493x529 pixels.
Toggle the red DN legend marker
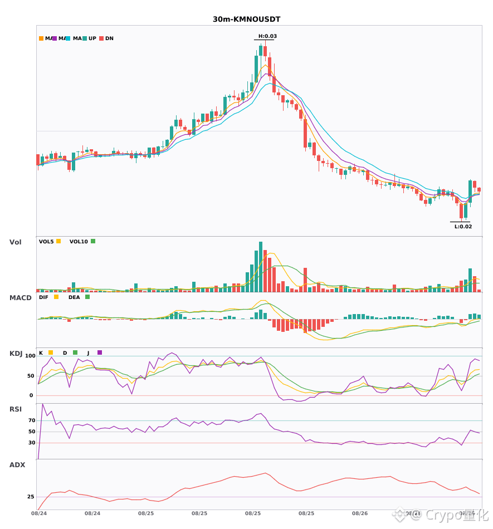pos(101,38)
